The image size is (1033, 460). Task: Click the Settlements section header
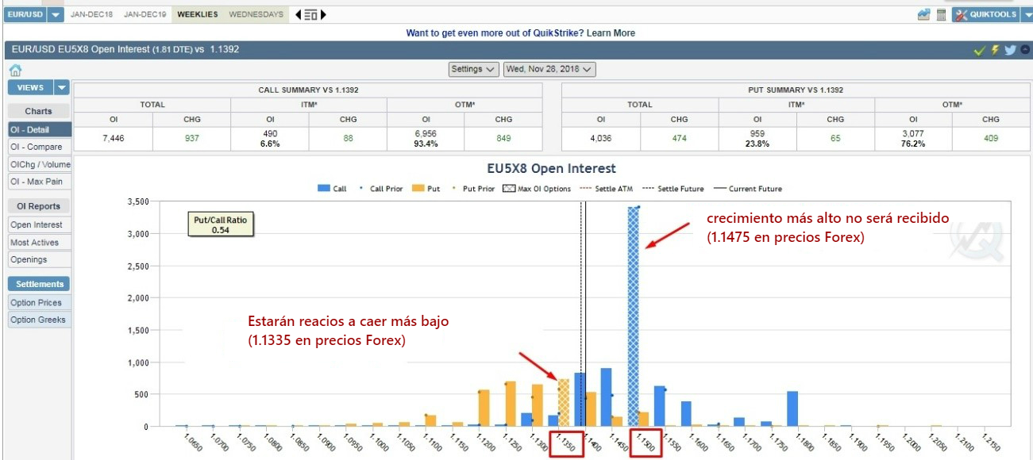[39, 284]
